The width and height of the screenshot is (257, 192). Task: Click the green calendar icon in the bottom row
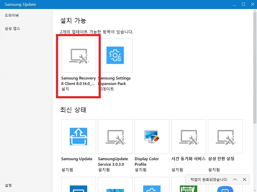pos(189,188)
